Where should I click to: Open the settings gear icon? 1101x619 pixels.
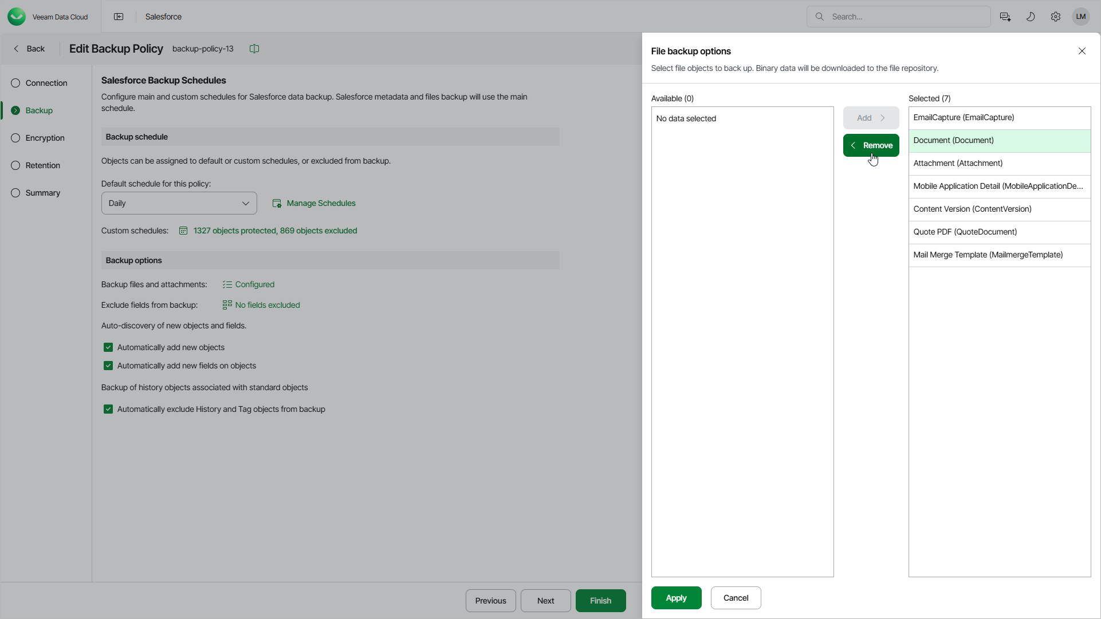tap(1056, 17)
